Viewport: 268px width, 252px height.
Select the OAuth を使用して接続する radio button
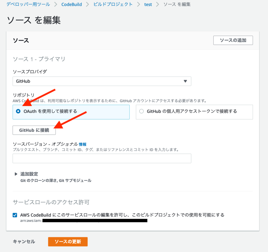point(17,112)
